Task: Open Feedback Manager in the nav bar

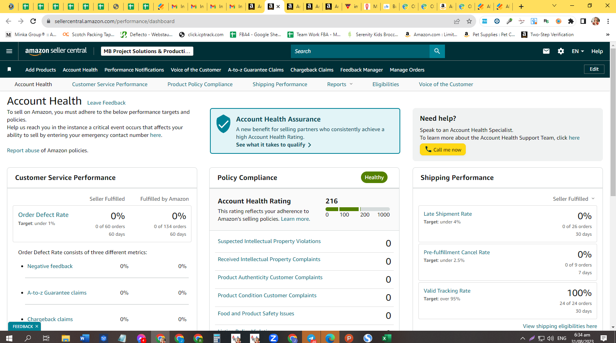Action: pyautogui.click(x=361, y=70)
